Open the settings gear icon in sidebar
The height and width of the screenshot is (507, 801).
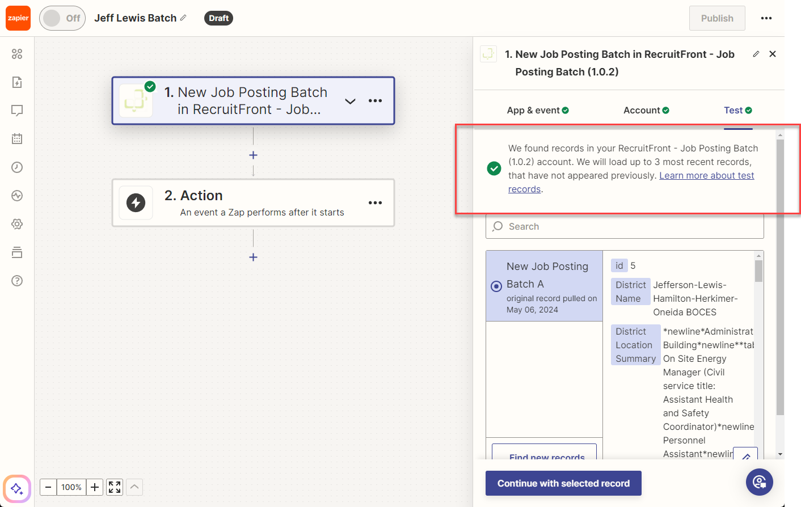pos(17,224)
